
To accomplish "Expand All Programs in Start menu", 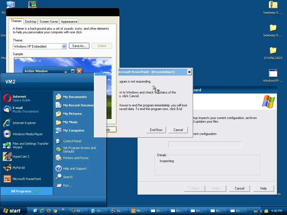I will coord(27,191).
